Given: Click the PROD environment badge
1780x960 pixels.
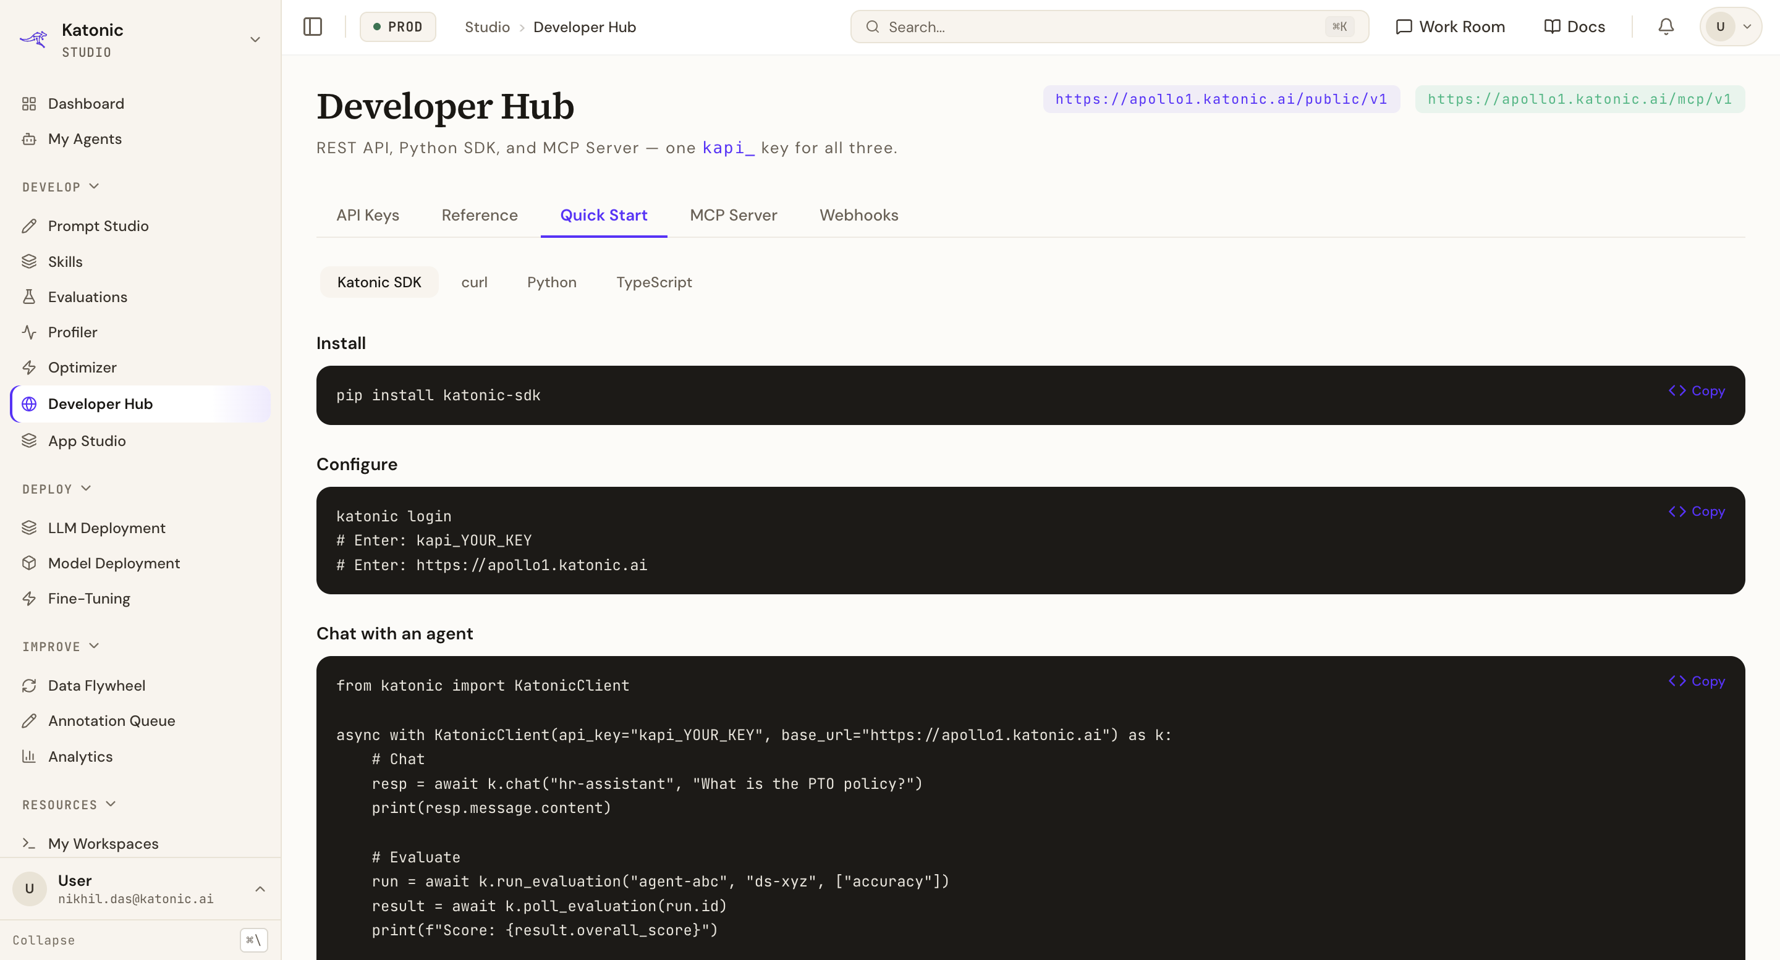Looking at the screenshot, I should click(x=397, y=27).
